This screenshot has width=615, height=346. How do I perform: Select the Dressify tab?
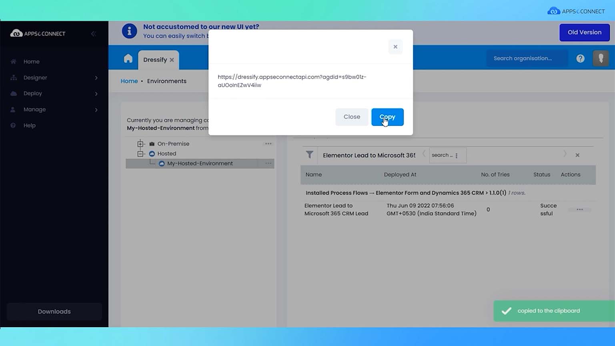(x=155, y=60)
